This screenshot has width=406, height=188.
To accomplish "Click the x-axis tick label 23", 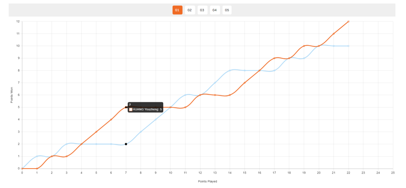I will (363, 172).
